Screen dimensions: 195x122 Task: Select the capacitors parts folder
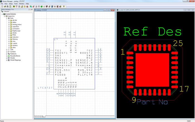pos(16,27)
